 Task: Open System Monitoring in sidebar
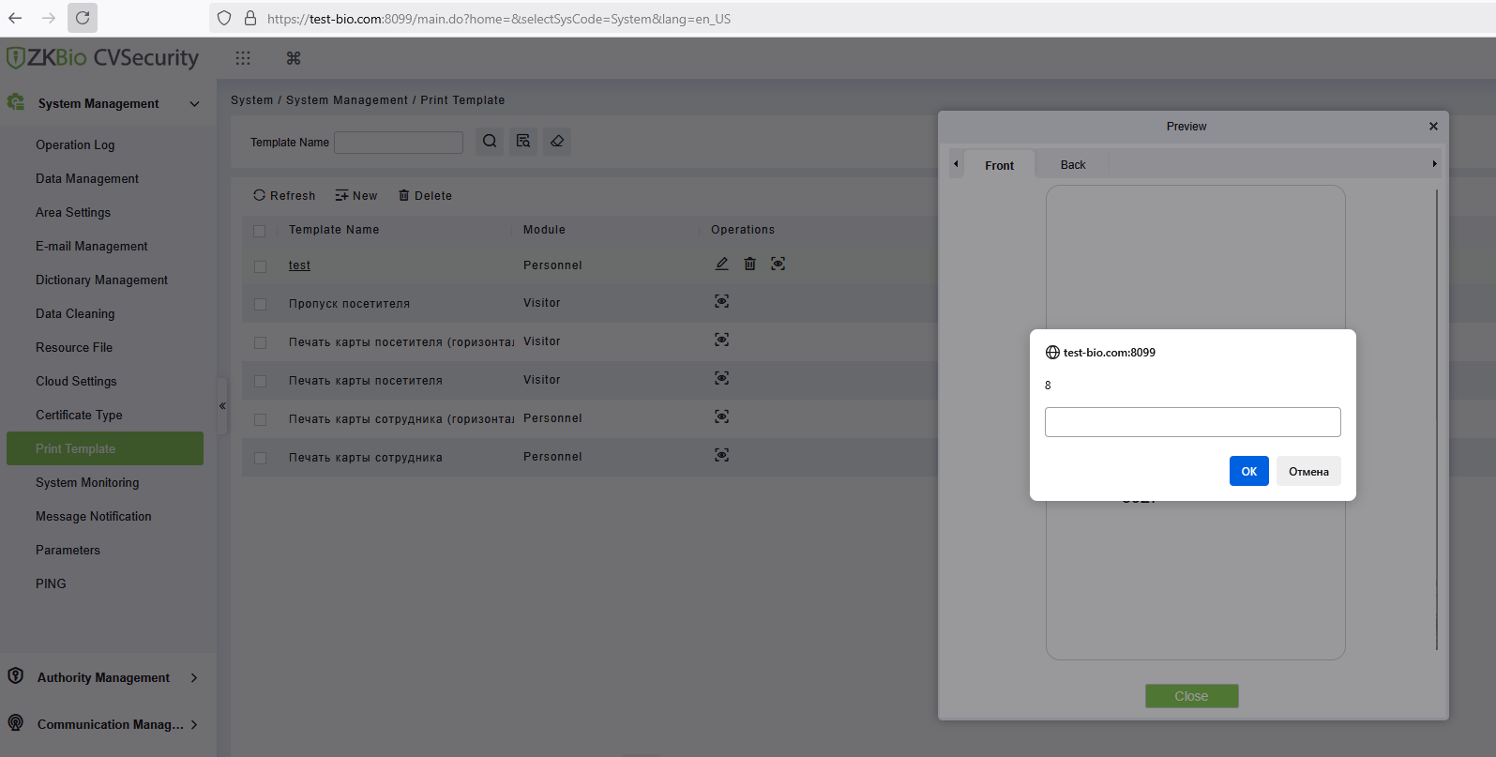coord(87,482)
